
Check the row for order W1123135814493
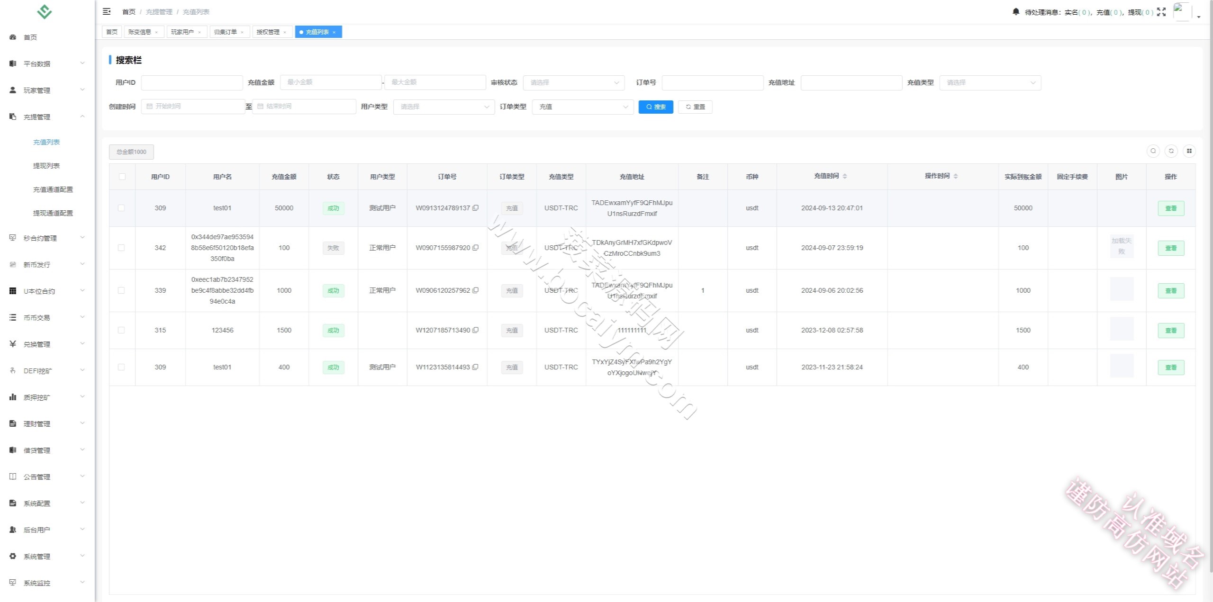[121, 367]
